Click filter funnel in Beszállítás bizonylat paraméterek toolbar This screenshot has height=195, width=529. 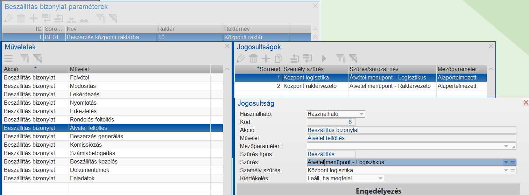(100, 18)
